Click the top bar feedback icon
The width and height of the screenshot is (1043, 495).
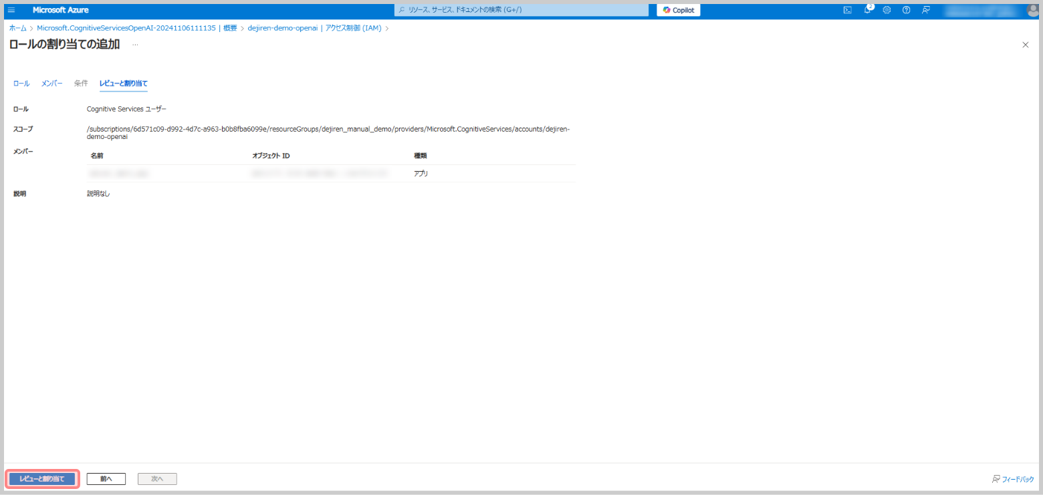[x=926, y=10]
